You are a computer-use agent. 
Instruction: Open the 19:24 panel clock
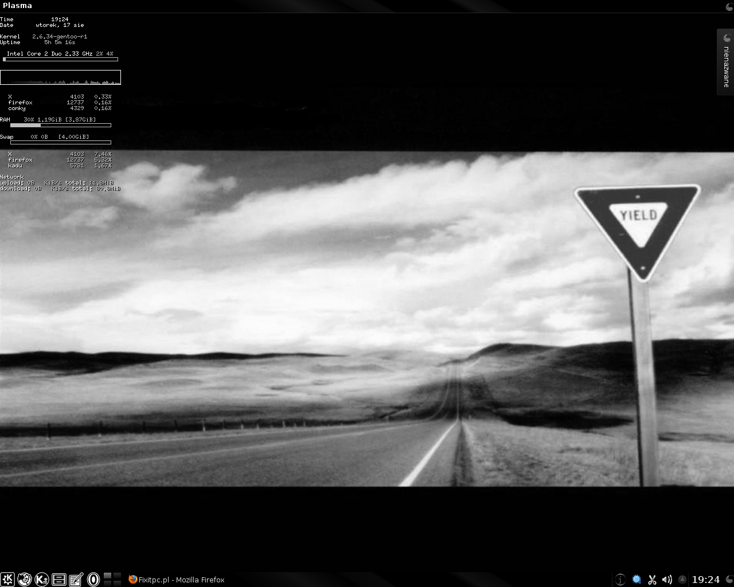click(x=705, y=580)
